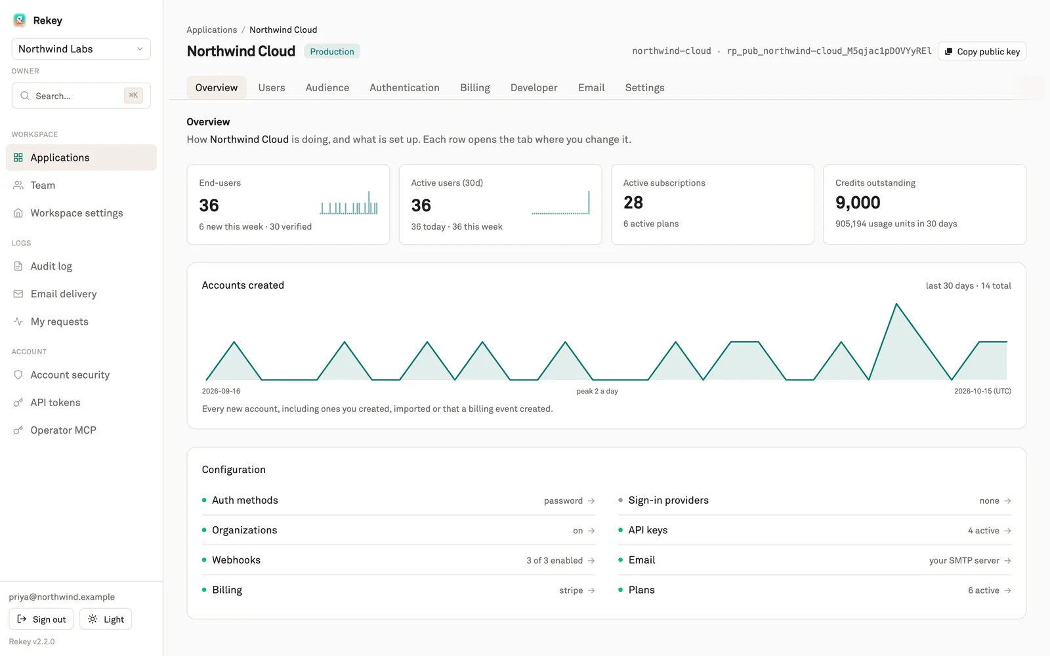
Task: Open the Settings tab
Action: click(644, 88)
